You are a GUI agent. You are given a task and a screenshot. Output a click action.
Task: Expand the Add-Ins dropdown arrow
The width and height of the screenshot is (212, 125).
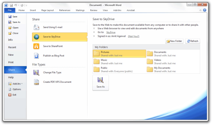click(22, 84)
